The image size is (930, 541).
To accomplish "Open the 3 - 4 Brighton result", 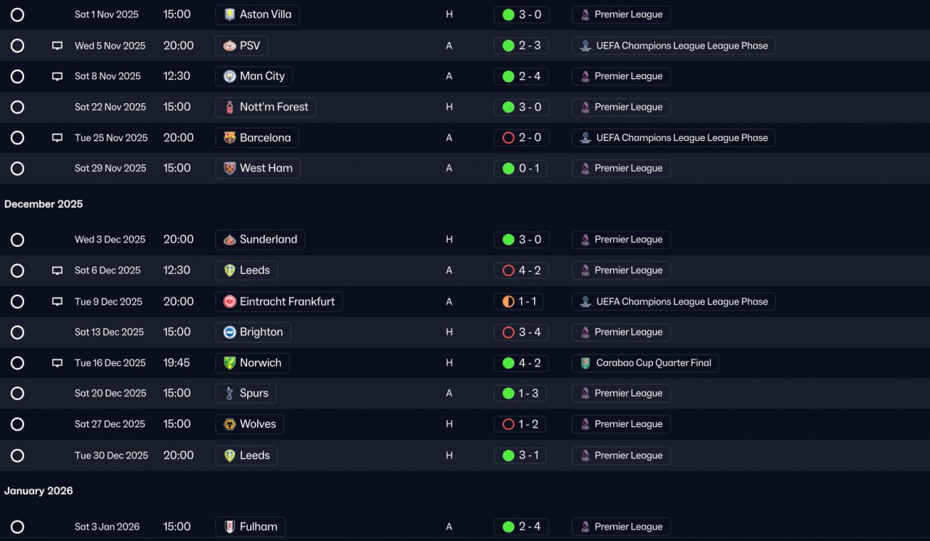I will point(521,332).
